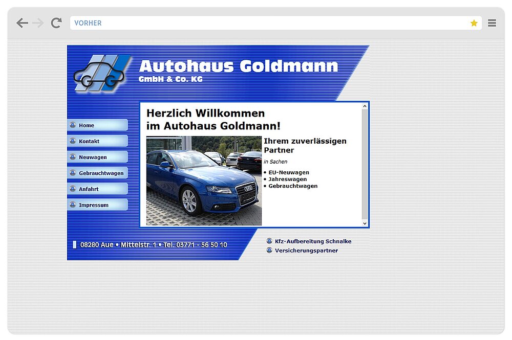Open the Kfz-Aufbereitung Schnalke link
512x340 pixels.
point(313,241)
